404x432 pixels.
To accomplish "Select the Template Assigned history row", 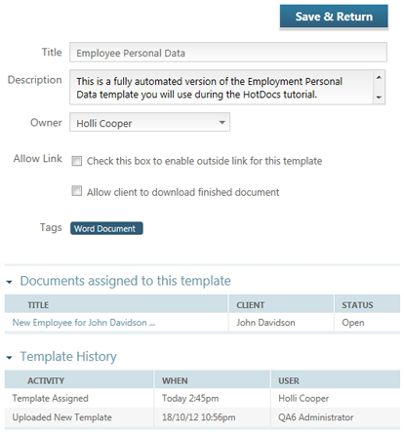I will click(x=202, y=398).
